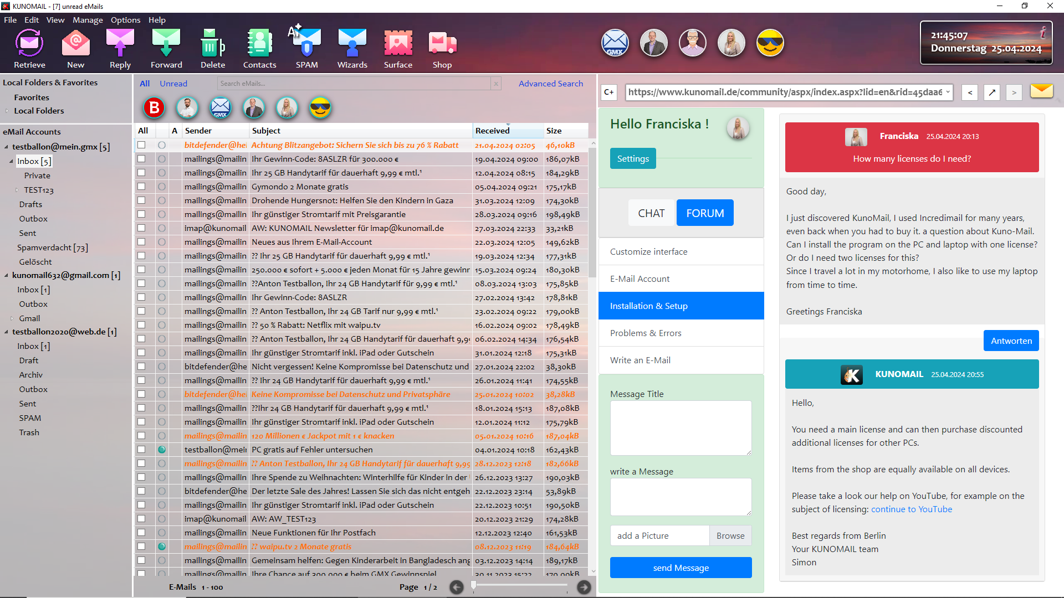Open the Spamverdacht [73] folder

pos(53,248)
